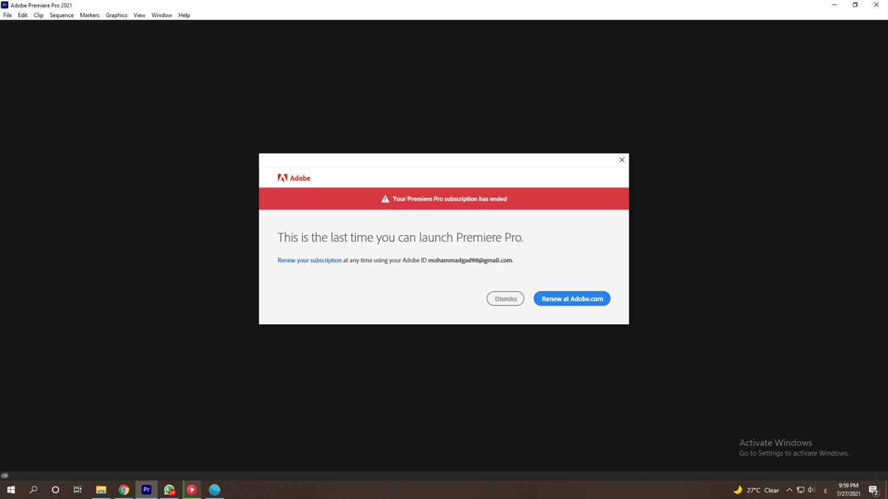
Task: Check the weather via the moon icon
Action: [x=738, y=490]
